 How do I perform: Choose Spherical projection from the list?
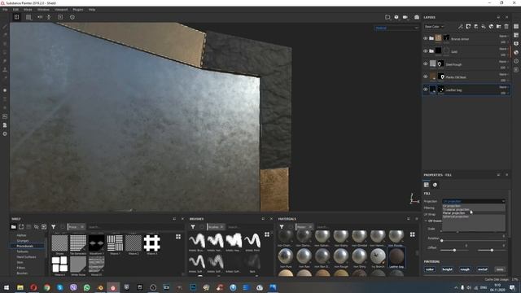[x=456, y=216]
